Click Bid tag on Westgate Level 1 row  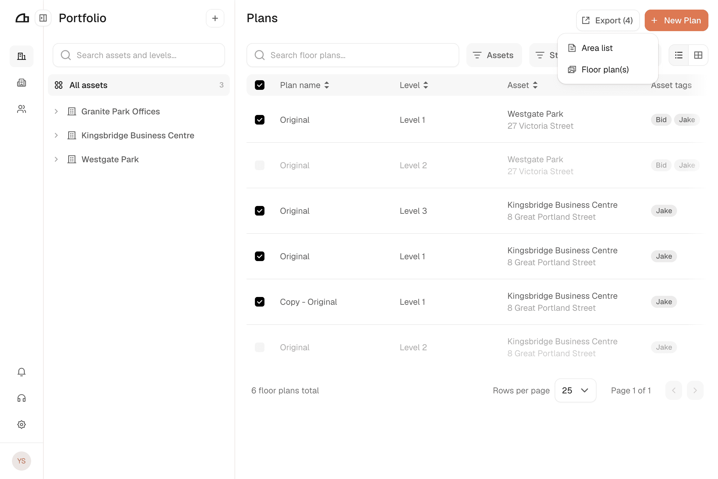coord(661,120)
